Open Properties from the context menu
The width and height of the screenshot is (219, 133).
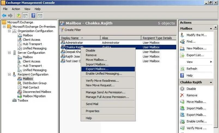[108, 111]
